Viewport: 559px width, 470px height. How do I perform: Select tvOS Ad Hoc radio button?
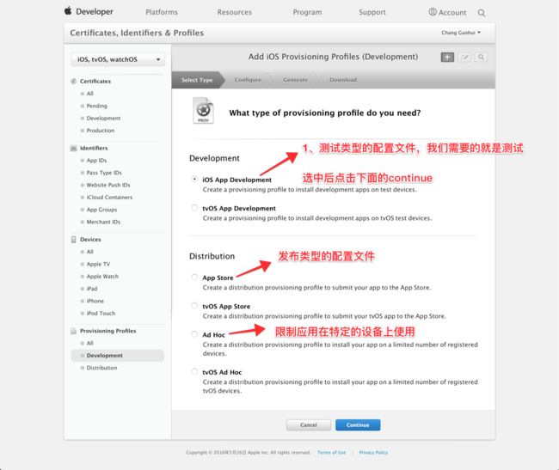[x=194, y=371]
